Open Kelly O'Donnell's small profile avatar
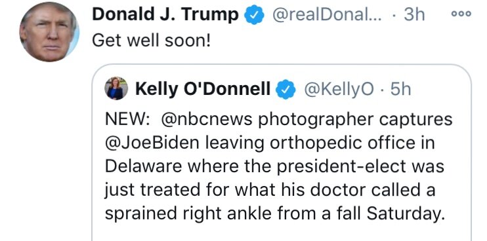 pyautogui.click(x=116, y=88)
